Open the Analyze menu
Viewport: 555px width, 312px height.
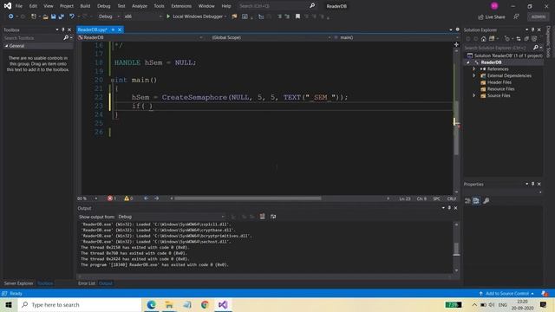(x=140, y=6)
